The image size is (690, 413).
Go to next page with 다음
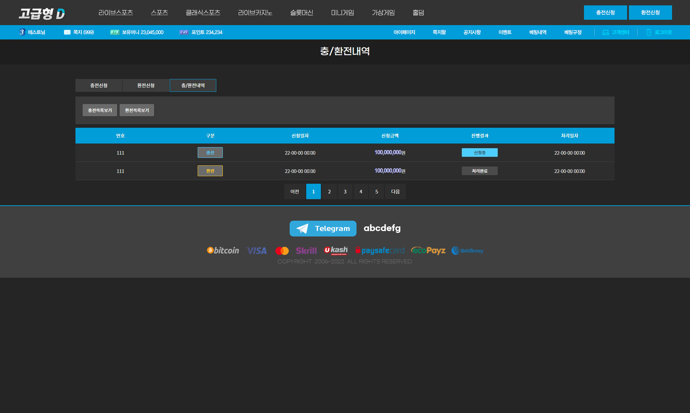tap(395, 192)
